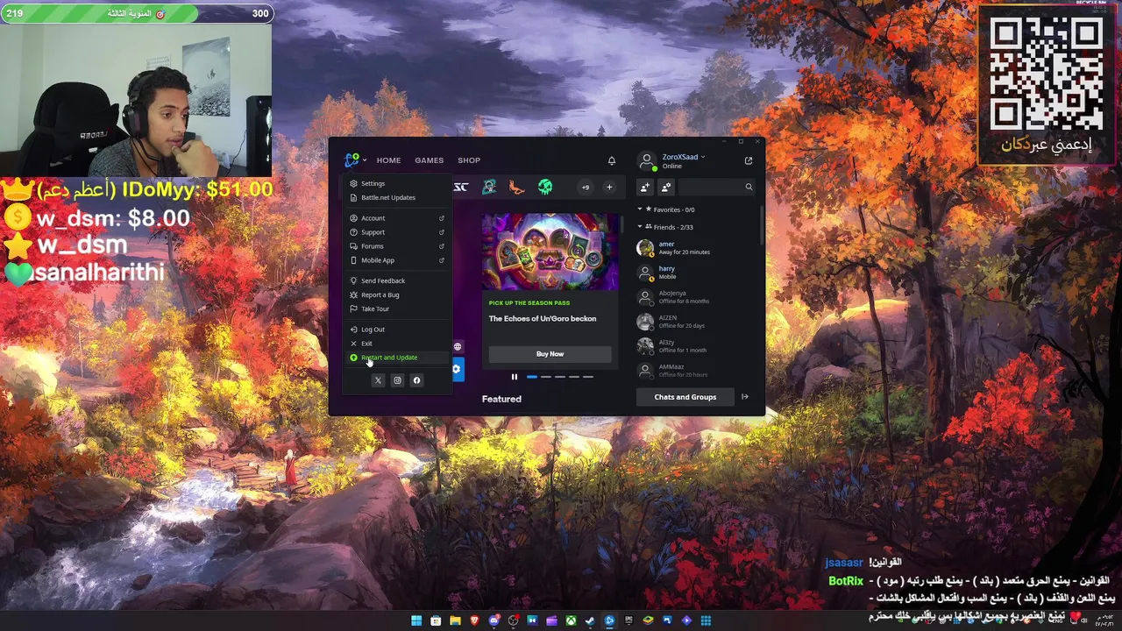Select friend harry in the list

point(697,273)
